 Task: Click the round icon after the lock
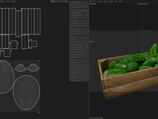point(66,1)
